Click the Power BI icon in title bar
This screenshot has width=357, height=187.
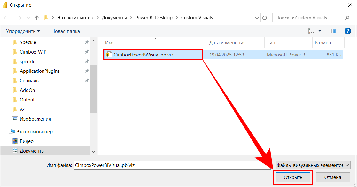[x=5, y=5]
